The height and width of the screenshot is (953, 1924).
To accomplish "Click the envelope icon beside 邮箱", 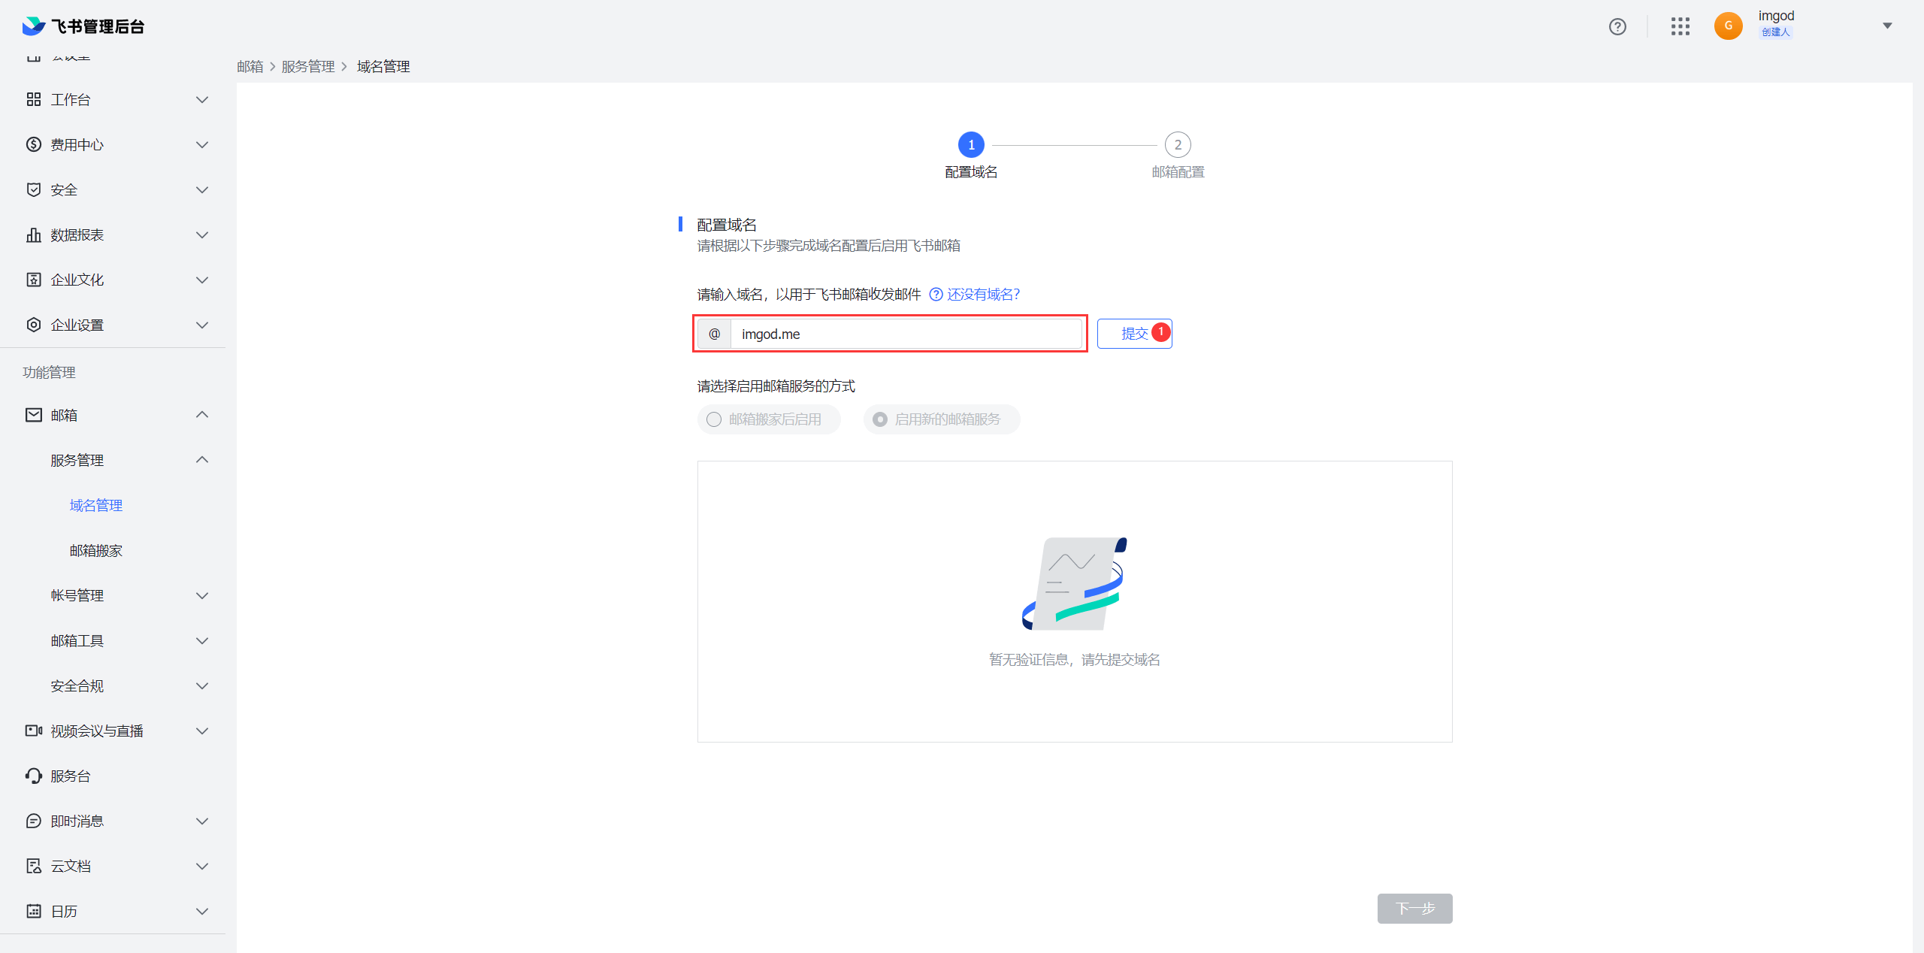I will click(34, 415).
